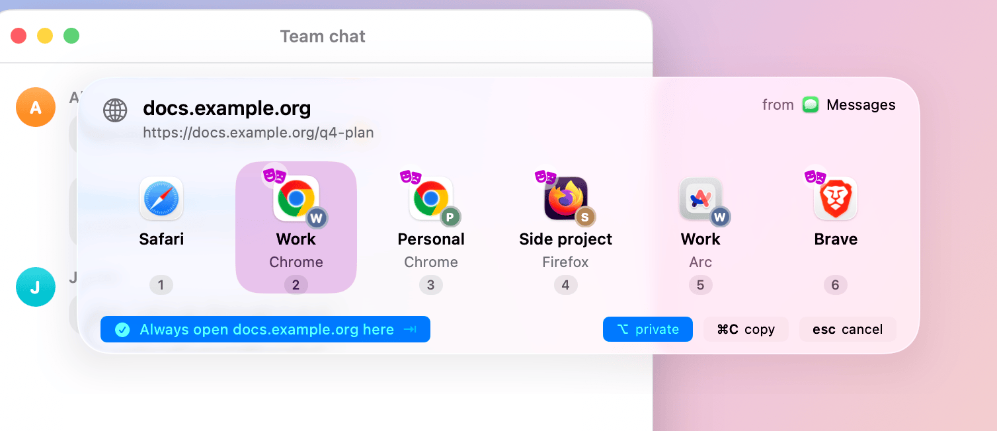Click the private masks badge on Personal Chrome
997x431 pixels.
pos(411,176)
